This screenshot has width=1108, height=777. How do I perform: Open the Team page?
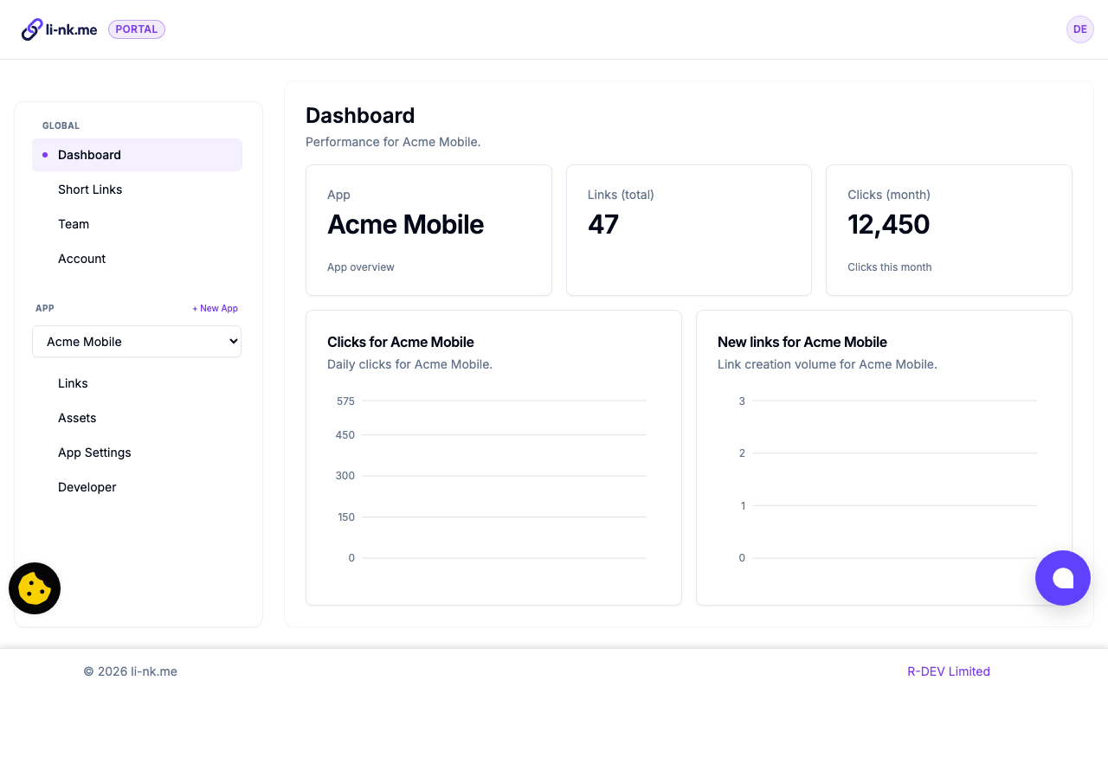(x=137, y=224)
